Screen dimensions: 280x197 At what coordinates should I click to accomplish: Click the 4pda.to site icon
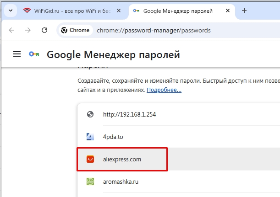click(90, 136)
